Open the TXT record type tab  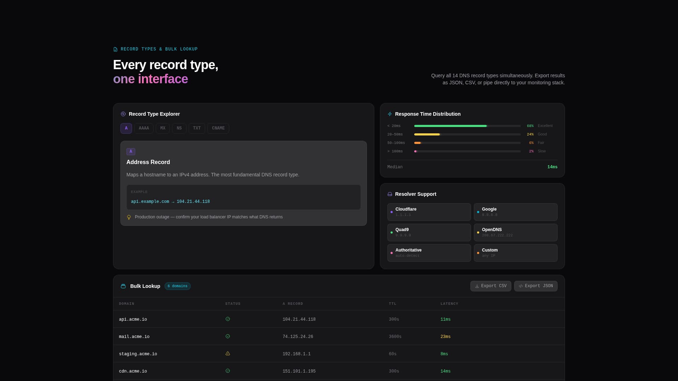pos(197,128)
